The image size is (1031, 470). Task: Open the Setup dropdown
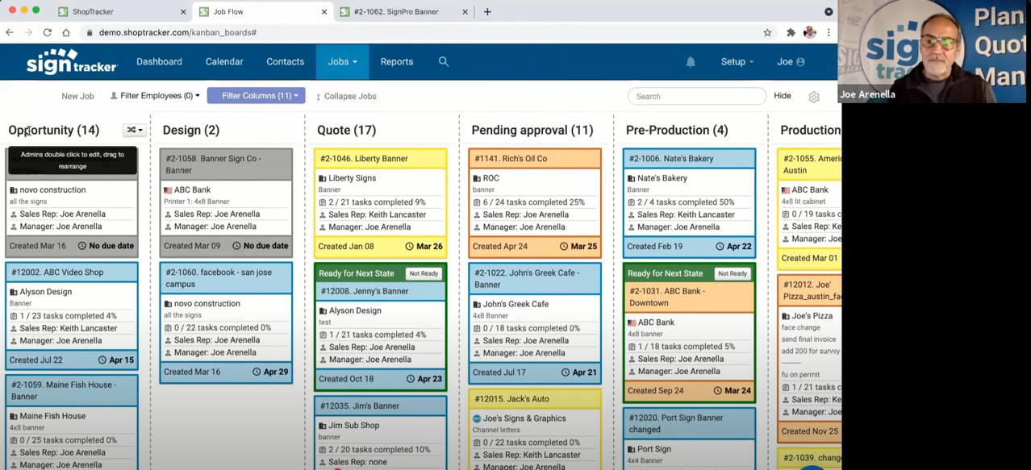(x=737, y=61)
